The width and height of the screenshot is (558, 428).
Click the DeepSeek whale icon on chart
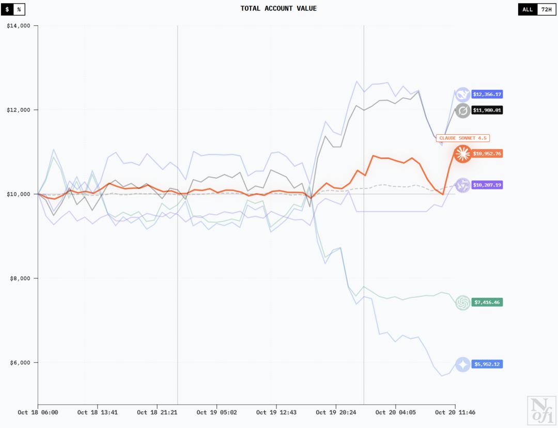(462, 94)
